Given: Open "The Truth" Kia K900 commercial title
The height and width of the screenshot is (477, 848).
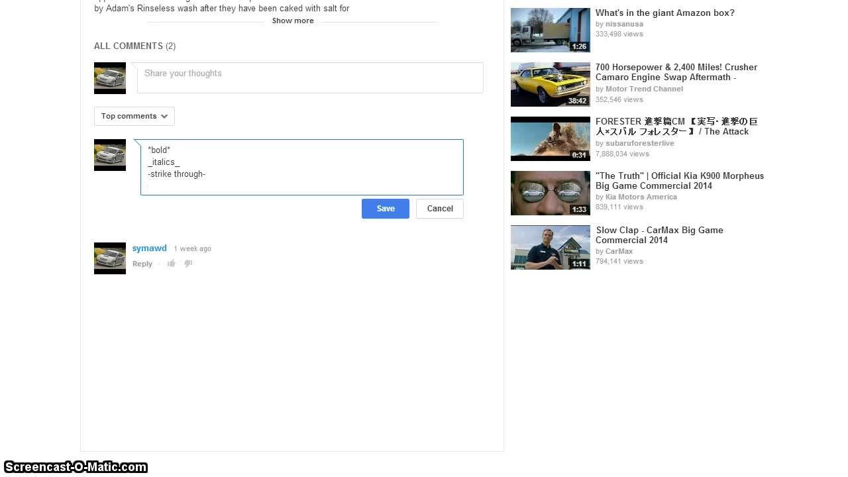Looking at the screenshot, I should click(680, 181).
